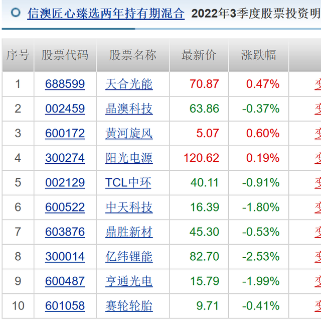
Task: Open 天合光能 stock name link
Action: point(129,84)
